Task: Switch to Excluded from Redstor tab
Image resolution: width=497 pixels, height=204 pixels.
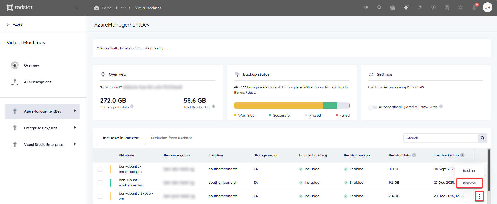Action: 172,138
